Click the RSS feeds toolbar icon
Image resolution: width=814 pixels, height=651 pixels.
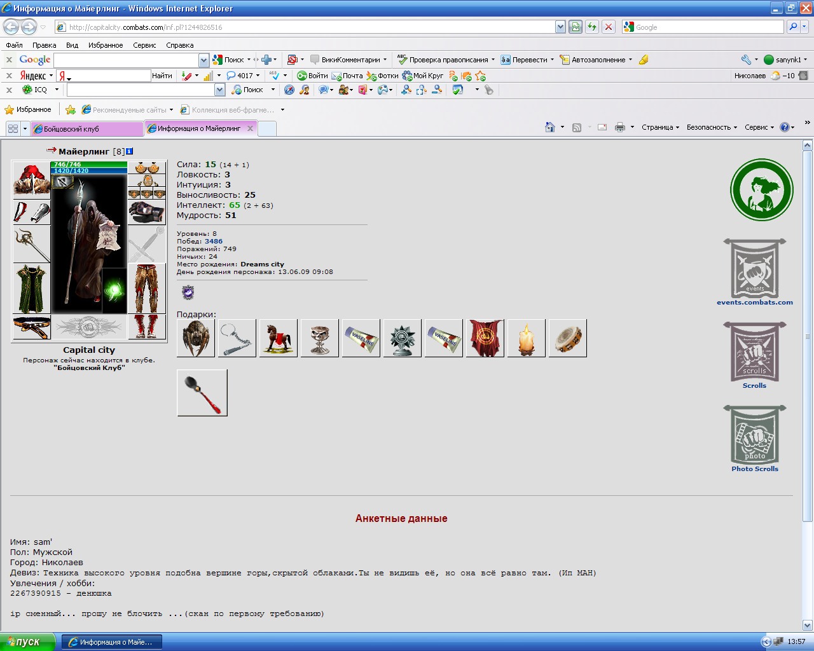(577, 127)
